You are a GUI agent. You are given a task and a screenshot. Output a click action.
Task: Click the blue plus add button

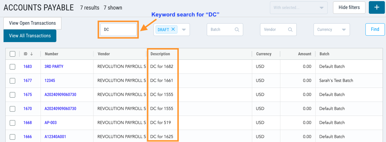coord(376,8)
